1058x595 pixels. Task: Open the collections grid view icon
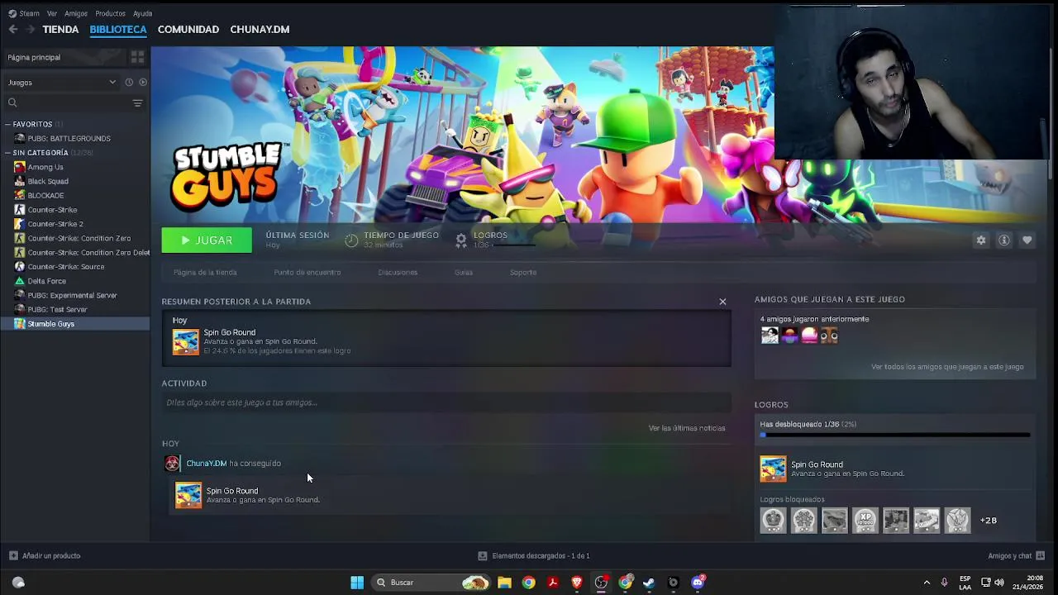[137, 57]
